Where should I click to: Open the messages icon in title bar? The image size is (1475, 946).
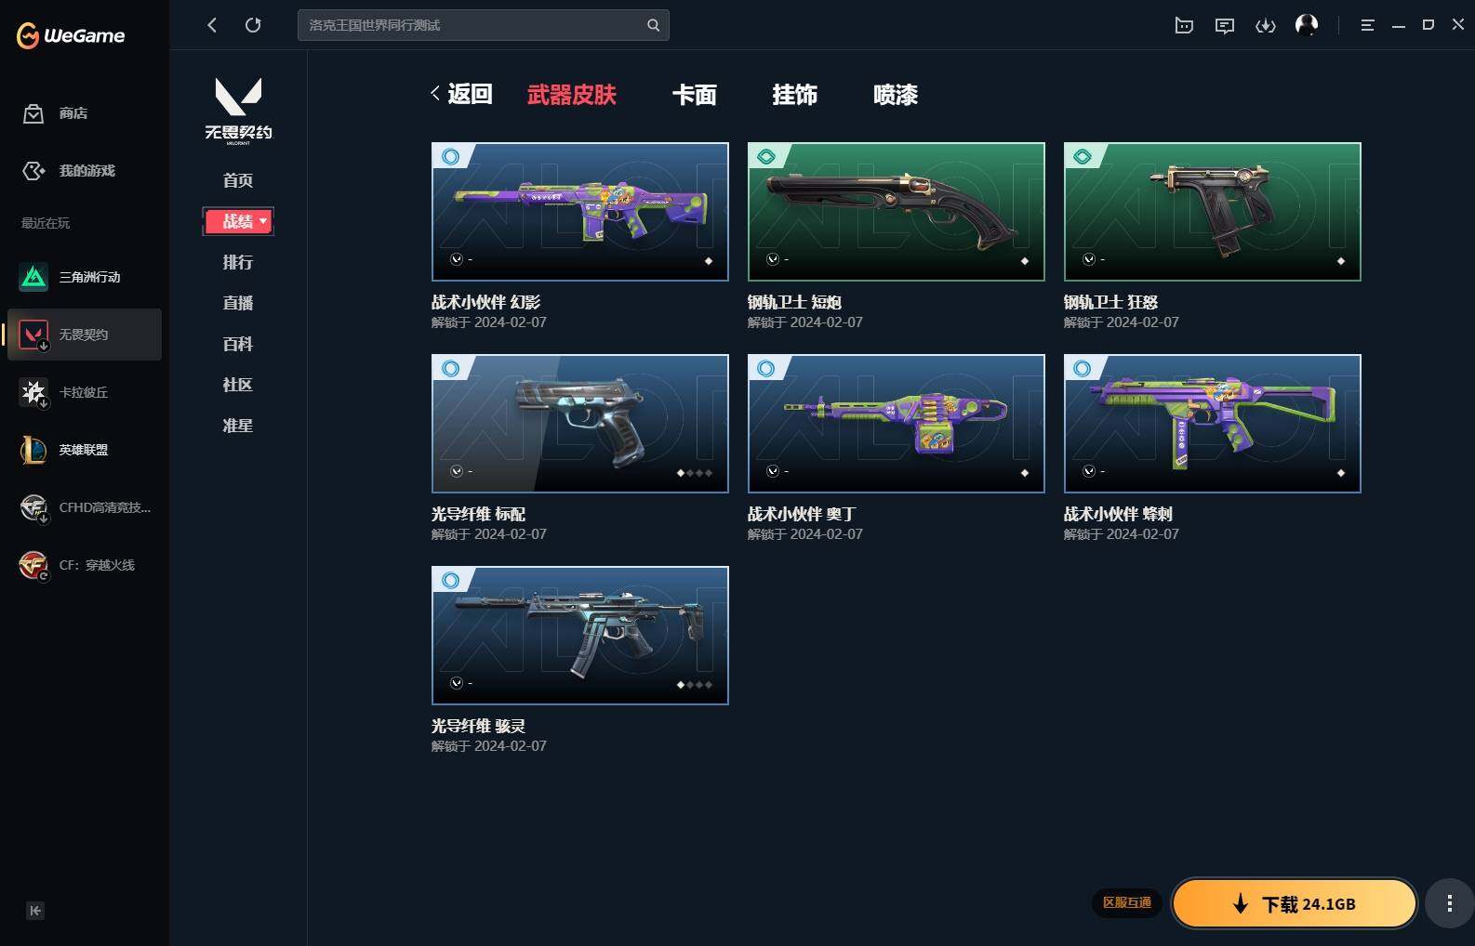(x=1225, y=25)
